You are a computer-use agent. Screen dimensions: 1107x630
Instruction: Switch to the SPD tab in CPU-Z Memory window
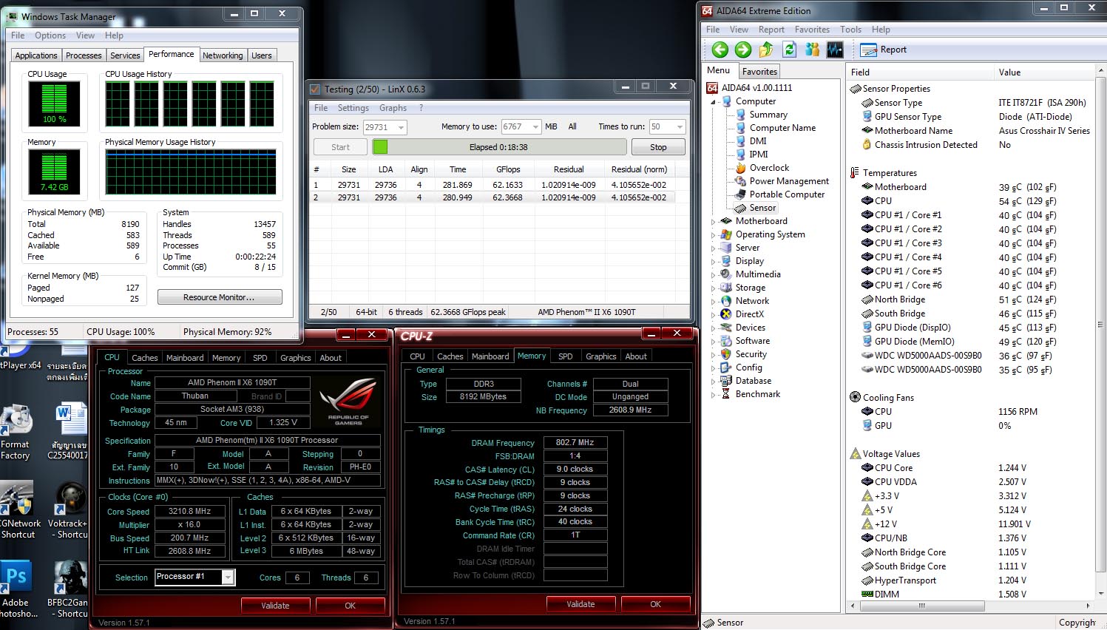(x=565, y=356)
